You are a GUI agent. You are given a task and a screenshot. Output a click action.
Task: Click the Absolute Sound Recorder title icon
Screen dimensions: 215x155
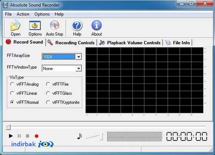point(5,5)
